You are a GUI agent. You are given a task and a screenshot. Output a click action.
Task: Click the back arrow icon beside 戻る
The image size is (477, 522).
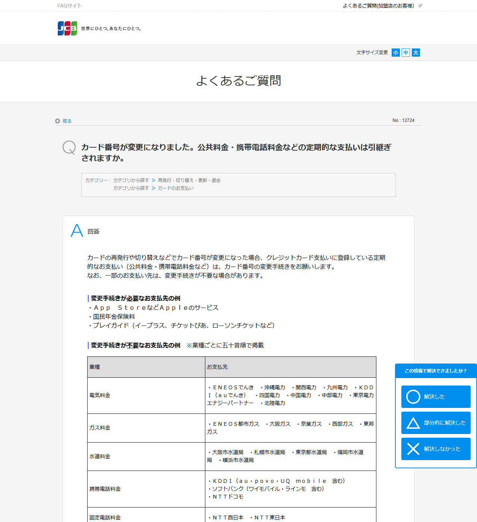[x=57, y=121]
